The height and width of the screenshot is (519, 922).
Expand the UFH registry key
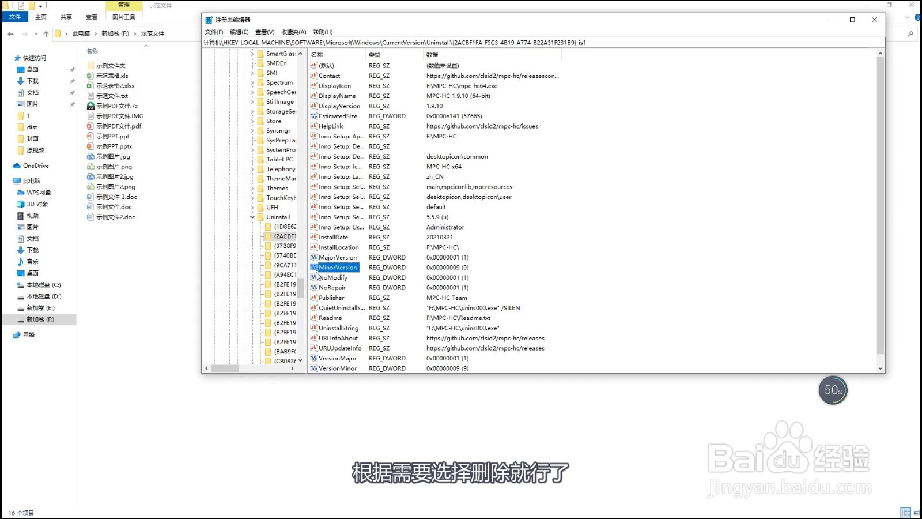click(252, 208)
